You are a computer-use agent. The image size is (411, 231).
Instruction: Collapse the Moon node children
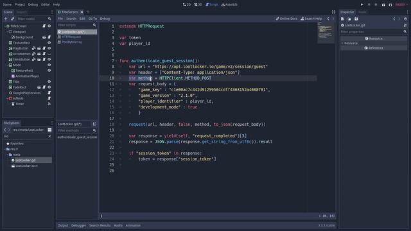pyautogui.click(x=8, y=65)
